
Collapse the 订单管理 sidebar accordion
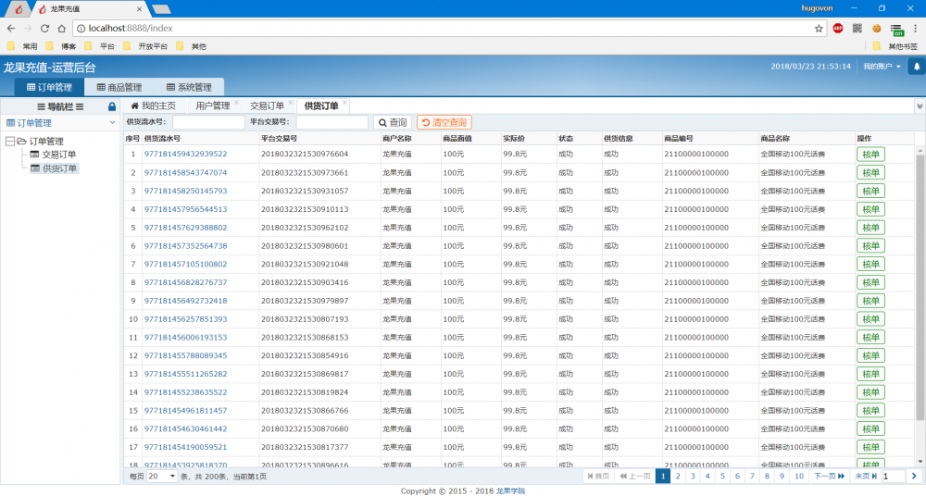click(x=112, y=122)
